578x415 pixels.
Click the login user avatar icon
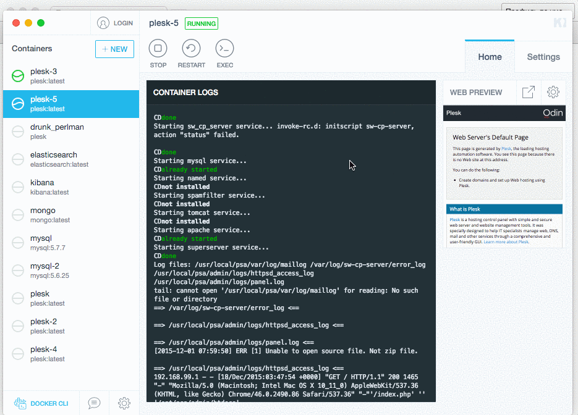tap(103, 23)
